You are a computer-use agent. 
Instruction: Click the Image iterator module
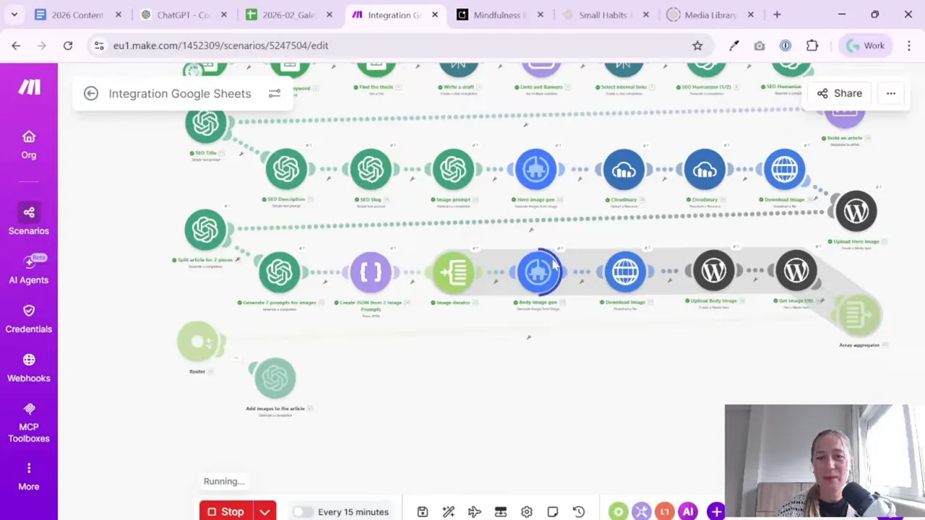pos(453,272)
